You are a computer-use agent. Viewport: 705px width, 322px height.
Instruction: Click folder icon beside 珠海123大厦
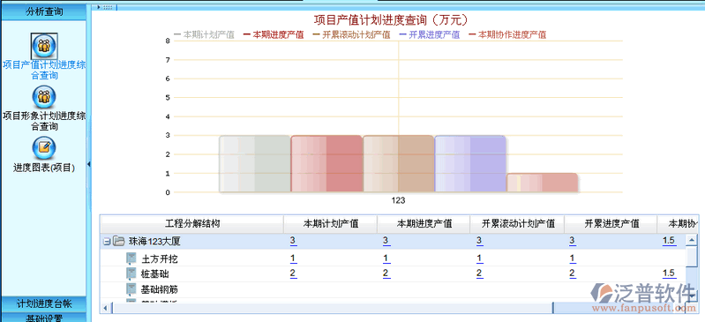pos(118,242)
